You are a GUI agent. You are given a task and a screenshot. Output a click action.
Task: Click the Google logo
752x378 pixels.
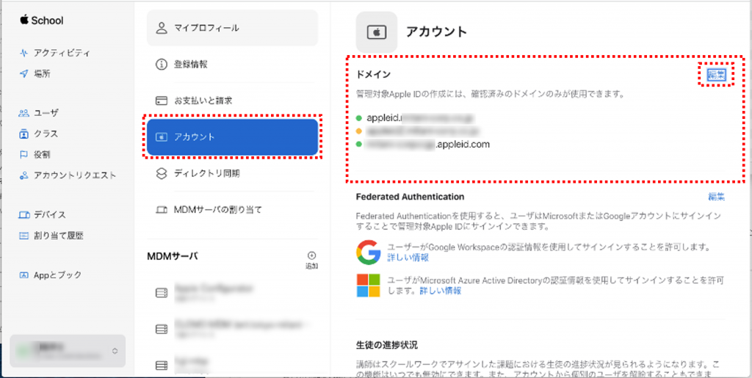tap(369, 252)
